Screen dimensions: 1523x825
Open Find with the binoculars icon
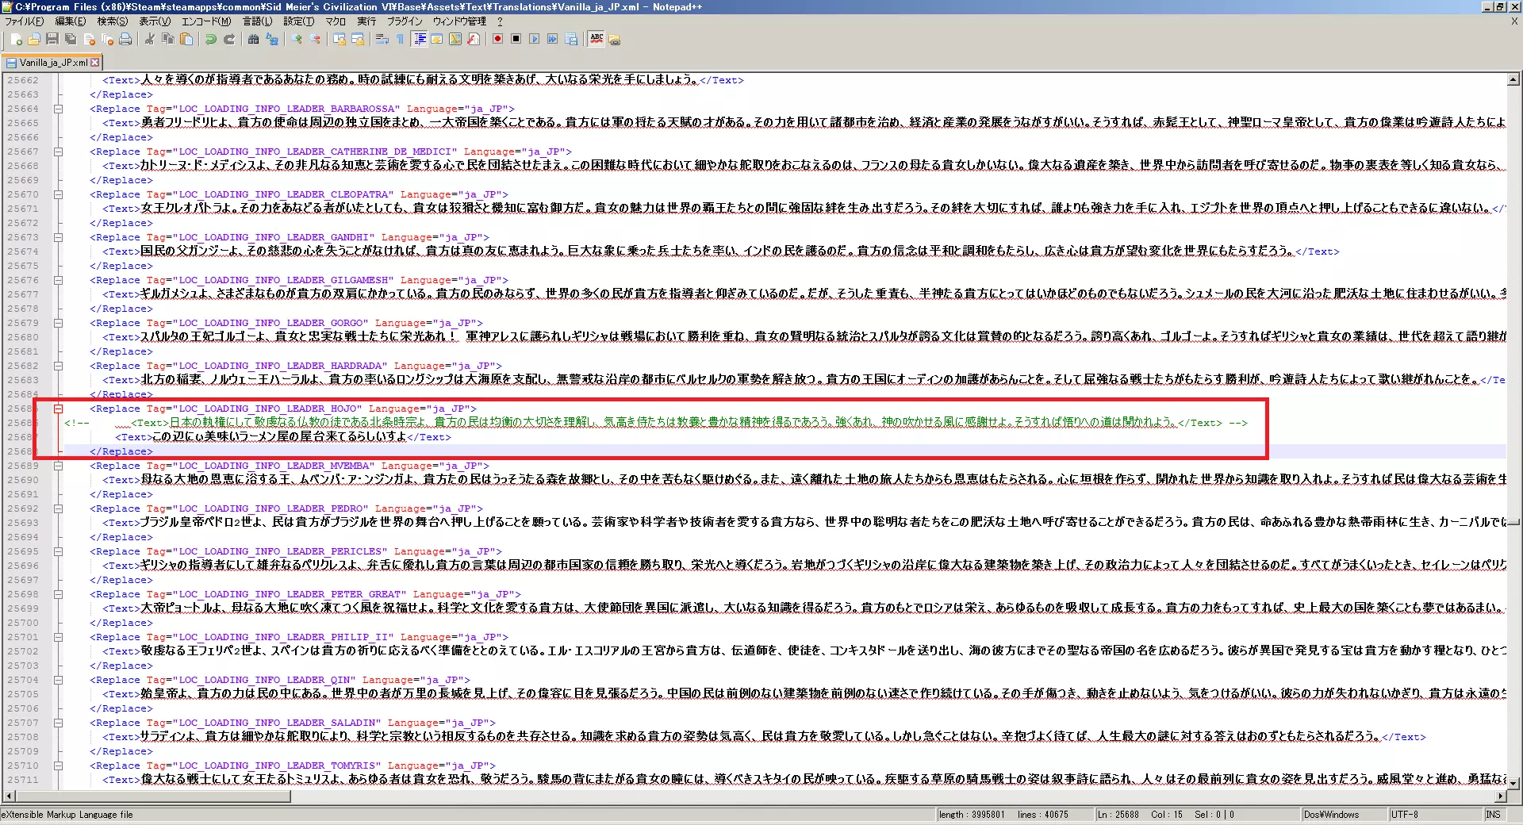[254, 39]
